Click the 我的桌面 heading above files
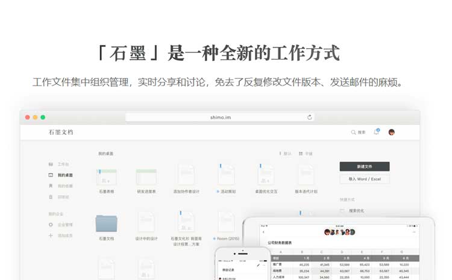This screenshot has width=452, height=280. tap(105, 154)
